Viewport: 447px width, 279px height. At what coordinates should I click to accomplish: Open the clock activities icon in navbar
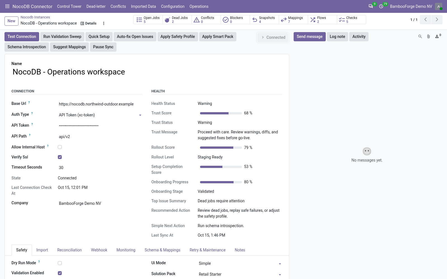click(381, 6)
